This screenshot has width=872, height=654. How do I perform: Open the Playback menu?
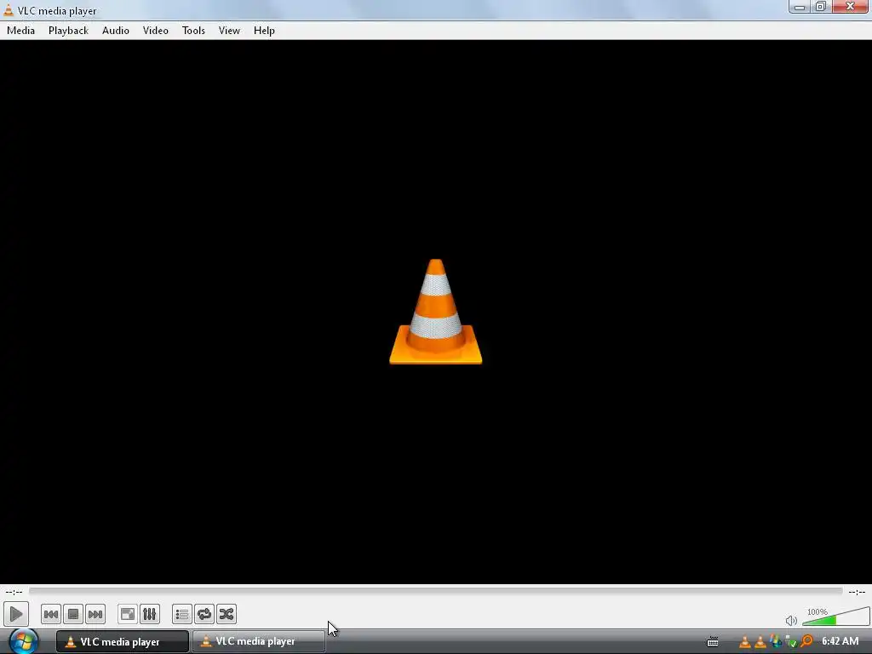68,31
